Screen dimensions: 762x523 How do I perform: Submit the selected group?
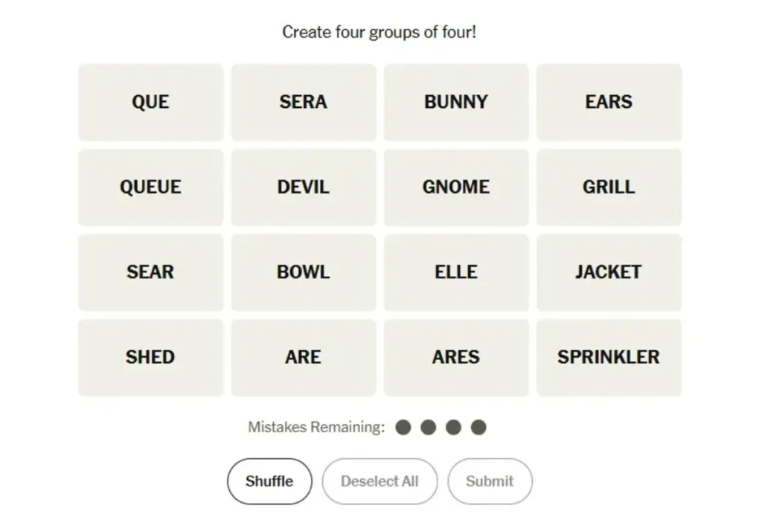click(x=490, y=481)
